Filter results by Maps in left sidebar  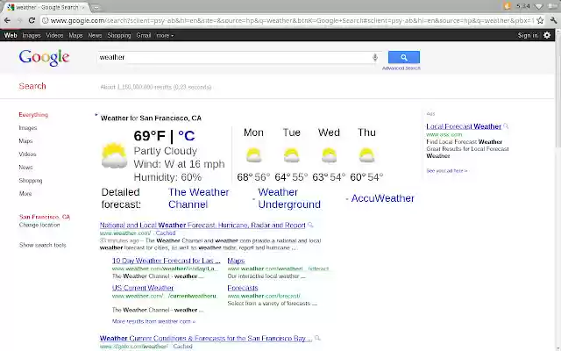tap(25, 141)
